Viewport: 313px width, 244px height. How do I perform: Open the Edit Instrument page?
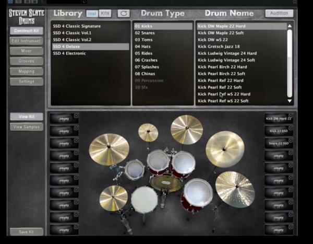click(27, 41)
